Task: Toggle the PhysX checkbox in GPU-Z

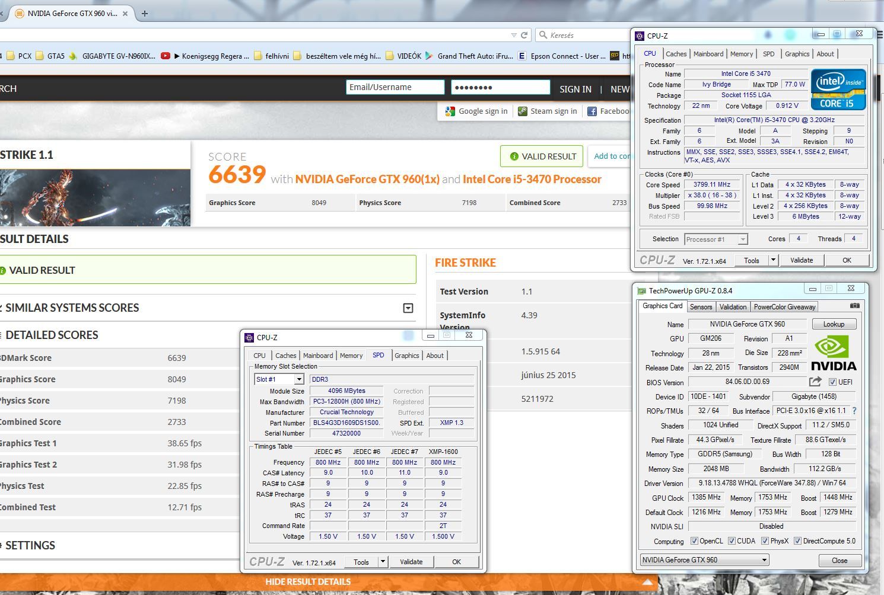Action: tap(765, 541)
